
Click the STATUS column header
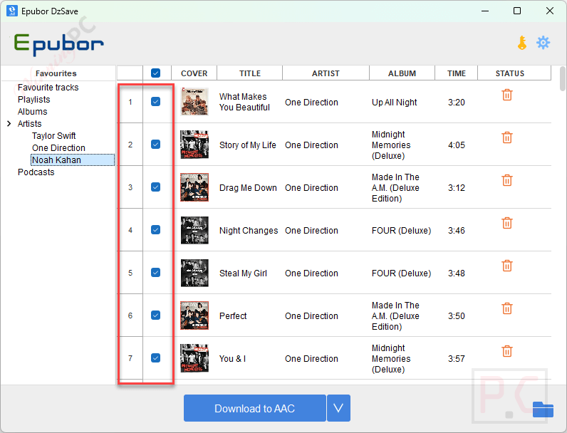510,73
